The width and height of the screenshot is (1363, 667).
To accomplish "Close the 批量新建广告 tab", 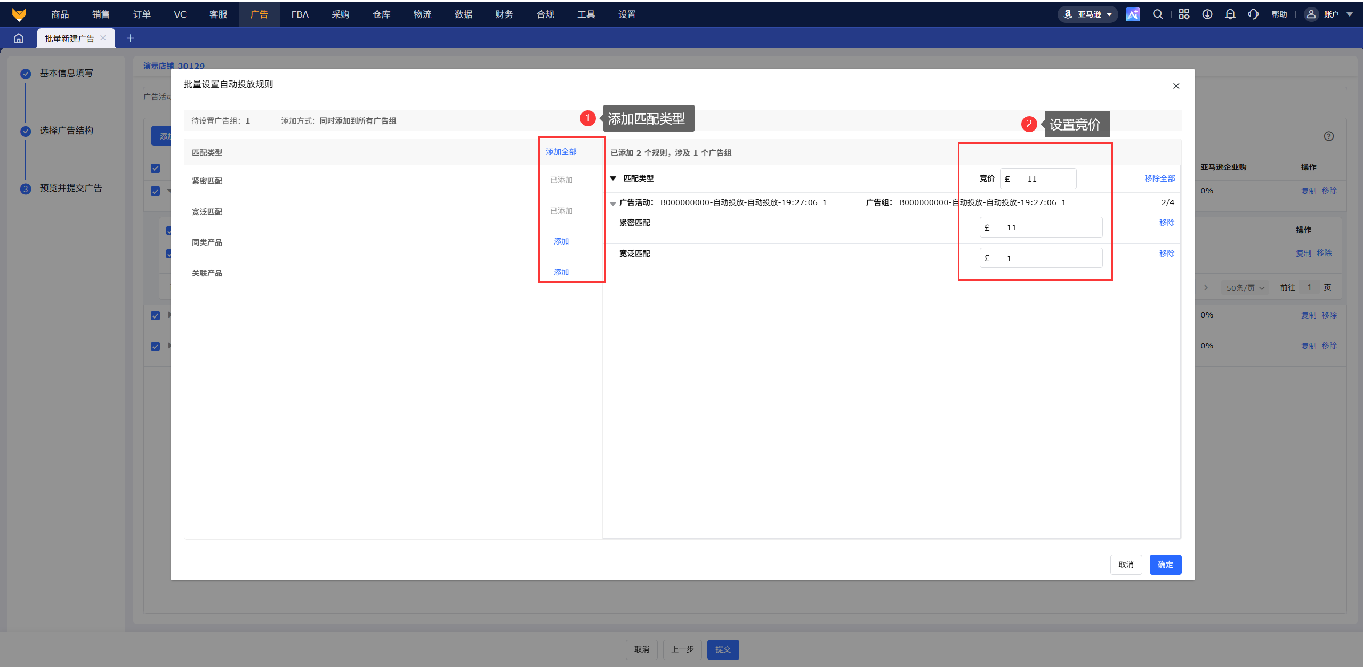I will 103,38.
